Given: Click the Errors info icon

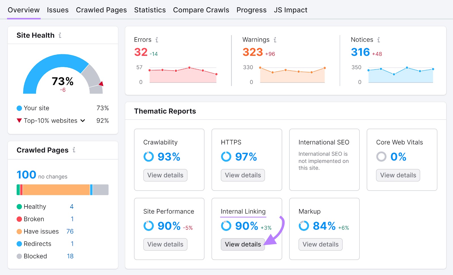Looking at the screenshot, I should pos(157,40).
